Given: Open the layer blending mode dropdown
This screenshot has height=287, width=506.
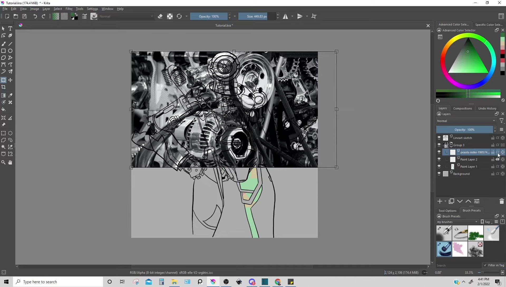Looking at the screenshot, I should (x=466, y=121).
